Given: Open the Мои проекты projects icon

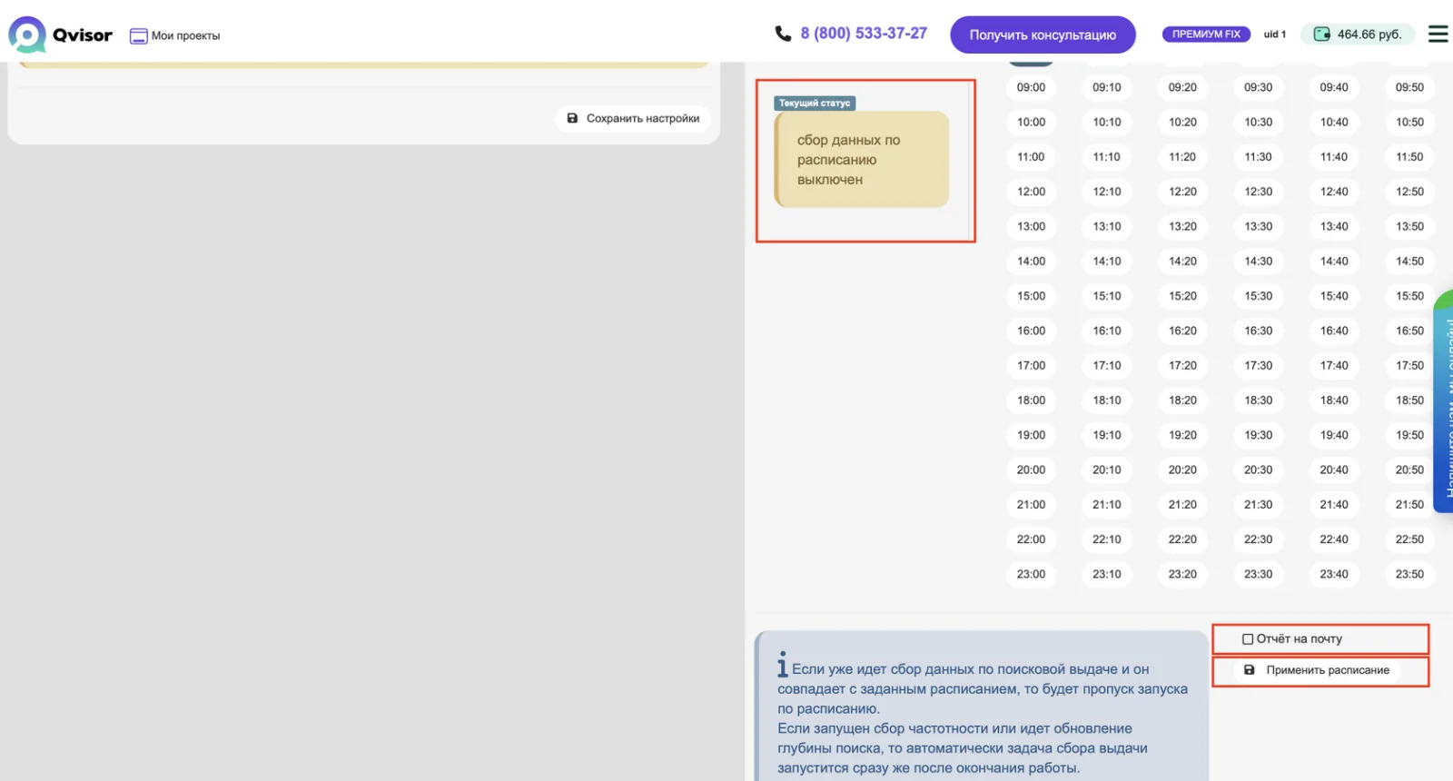Looking at the screenshot, I should [x=138, y=36].
